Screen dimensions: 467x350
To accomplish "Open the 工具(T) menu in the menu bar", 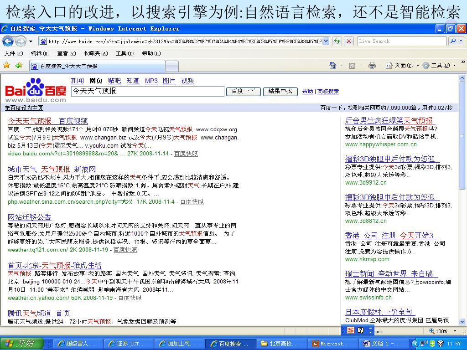I will pyautogui.click(x=125, y=54).
